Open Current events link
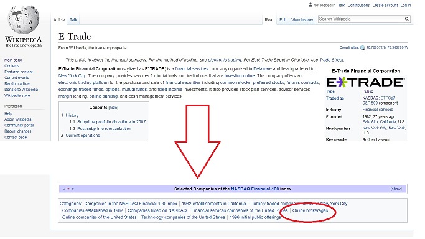The height and width of the screenshot is (239, 425). tap(17, 78)
